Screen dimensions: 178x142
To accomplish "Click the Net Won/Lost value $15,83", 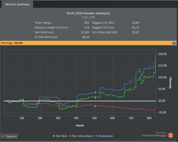I will (85, 32).
